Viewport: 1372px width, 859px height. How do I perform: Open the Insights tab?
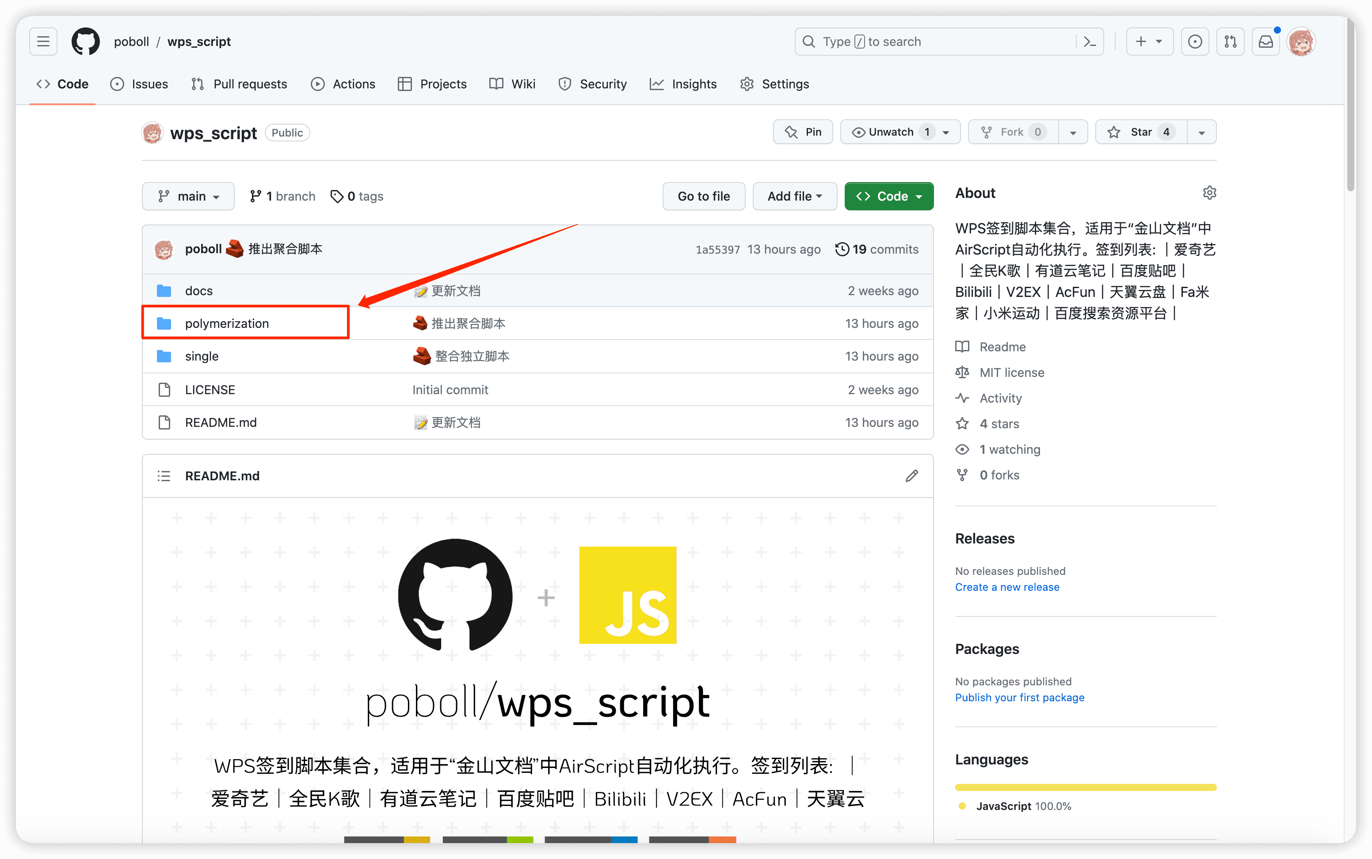pos(683,84)
